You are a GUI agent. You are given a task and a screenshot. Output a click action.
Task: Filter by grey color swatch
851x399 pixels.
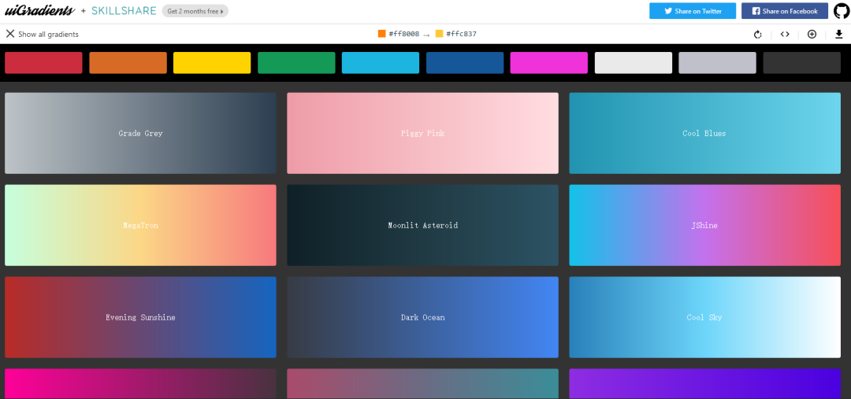pyautogui.click(x=718, y=63)
